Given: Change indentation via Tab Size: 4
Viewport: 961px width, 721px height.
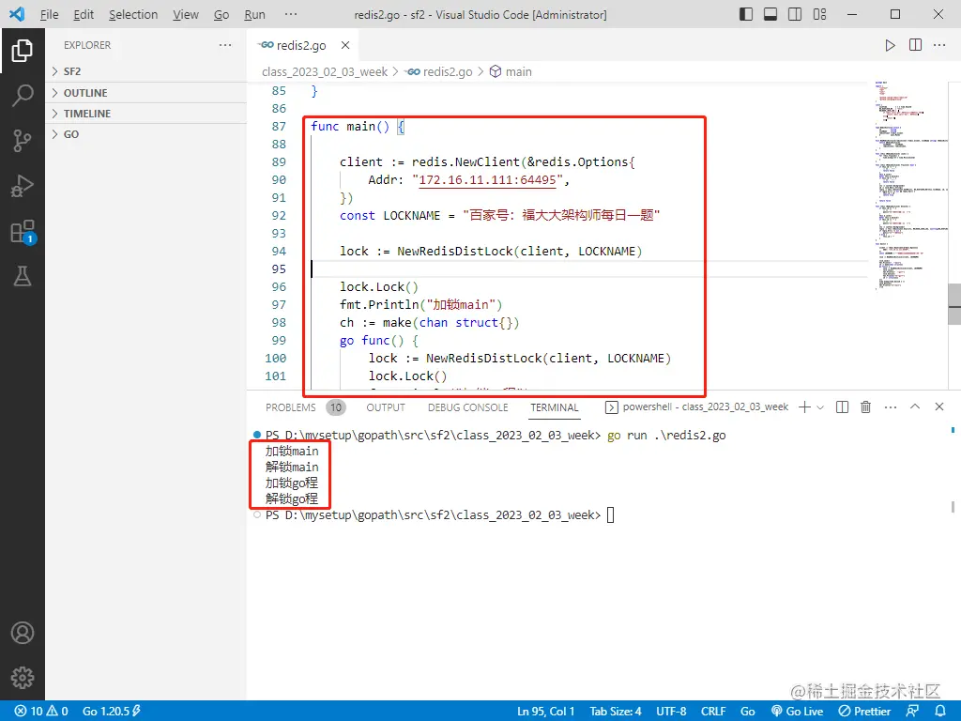Looking at the screenshot, I should (x=616, y=712).
